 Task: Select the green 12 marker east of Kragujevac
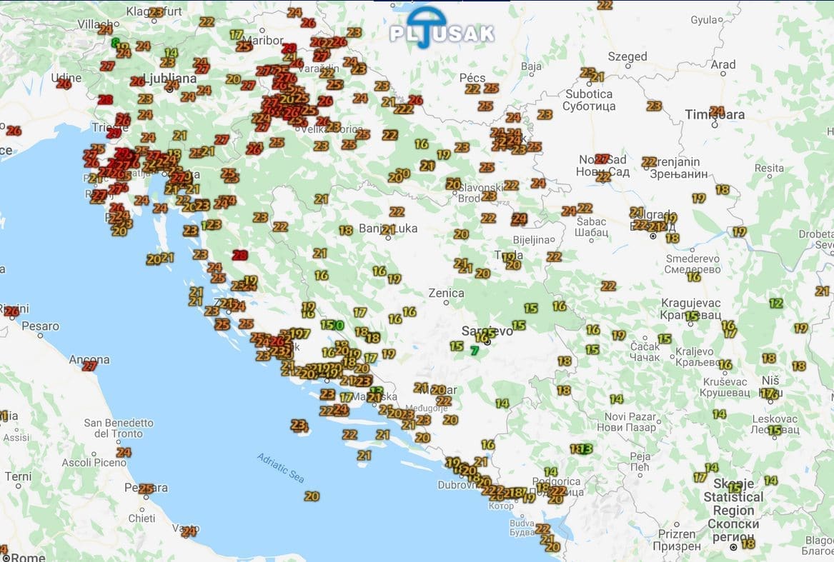point(775,303)
